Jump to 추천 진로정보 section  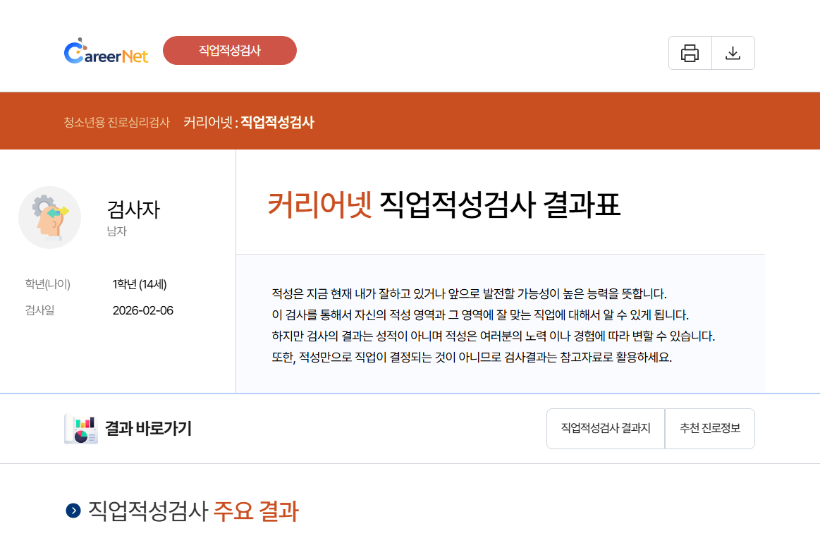(709, 428)
